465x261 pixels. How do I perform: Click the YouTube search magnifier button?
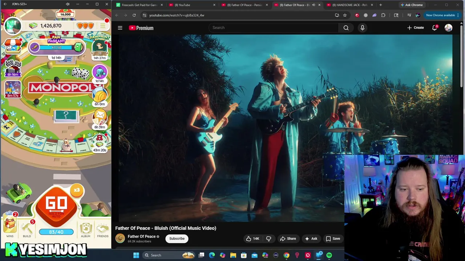tap(346, 28)
